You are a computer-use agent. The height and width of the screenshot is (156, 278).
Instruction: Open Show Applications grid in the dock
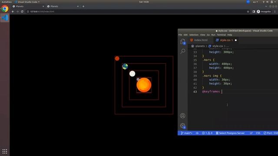5,151
